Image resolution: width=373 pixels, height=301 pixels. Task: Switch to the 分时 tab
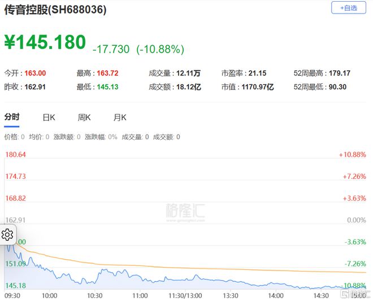(x=12, y=117)
